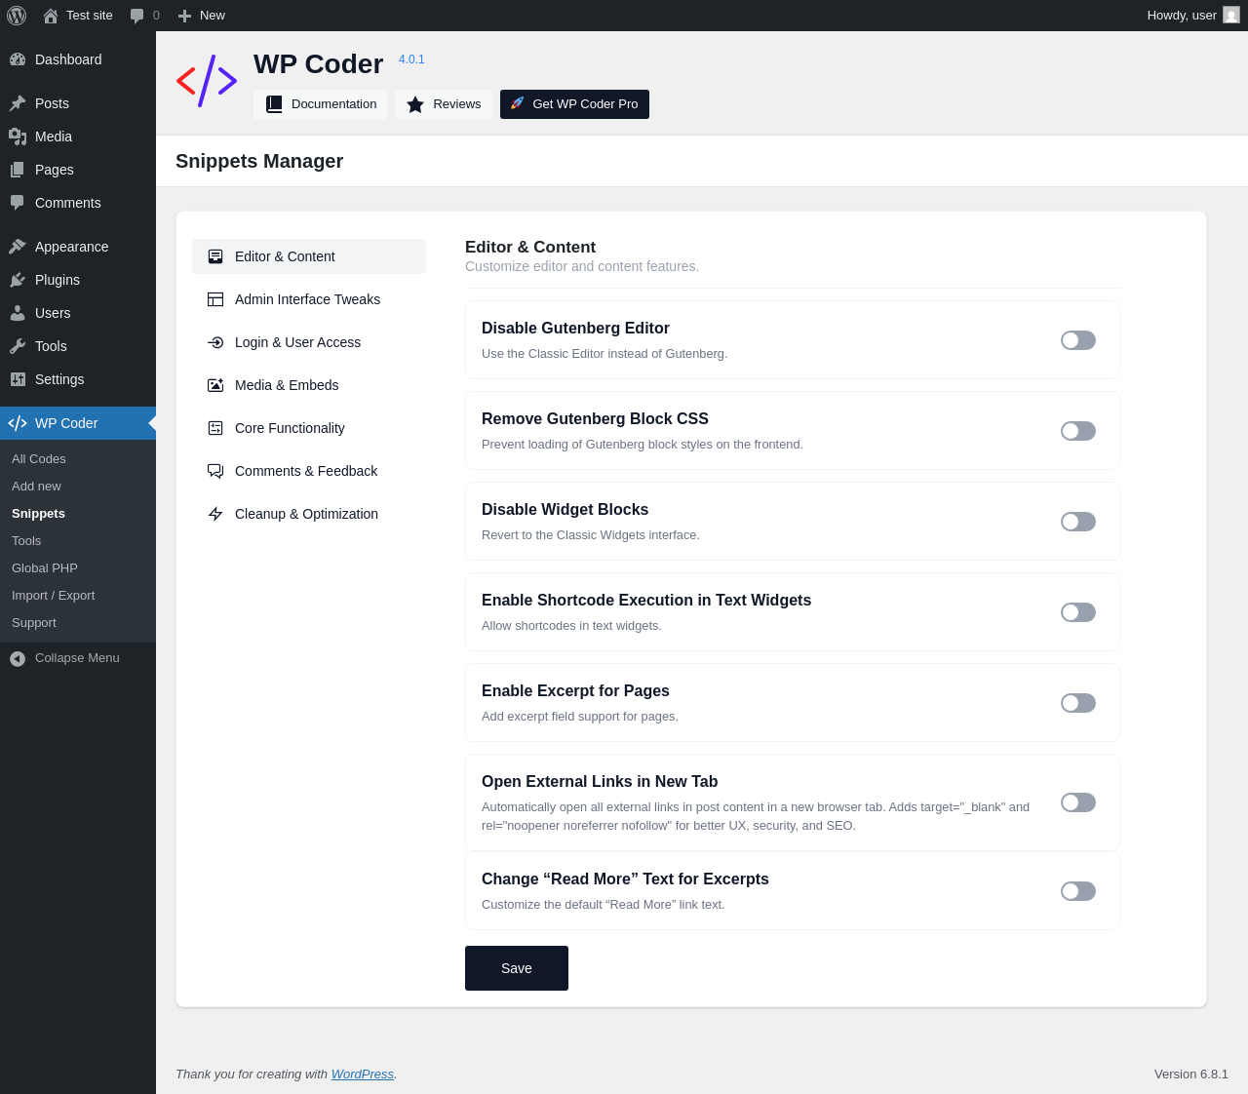Open the comments bubble icon in admin bar
The height and width of the screenshot is (1094, 1248).
click(137, 16)
